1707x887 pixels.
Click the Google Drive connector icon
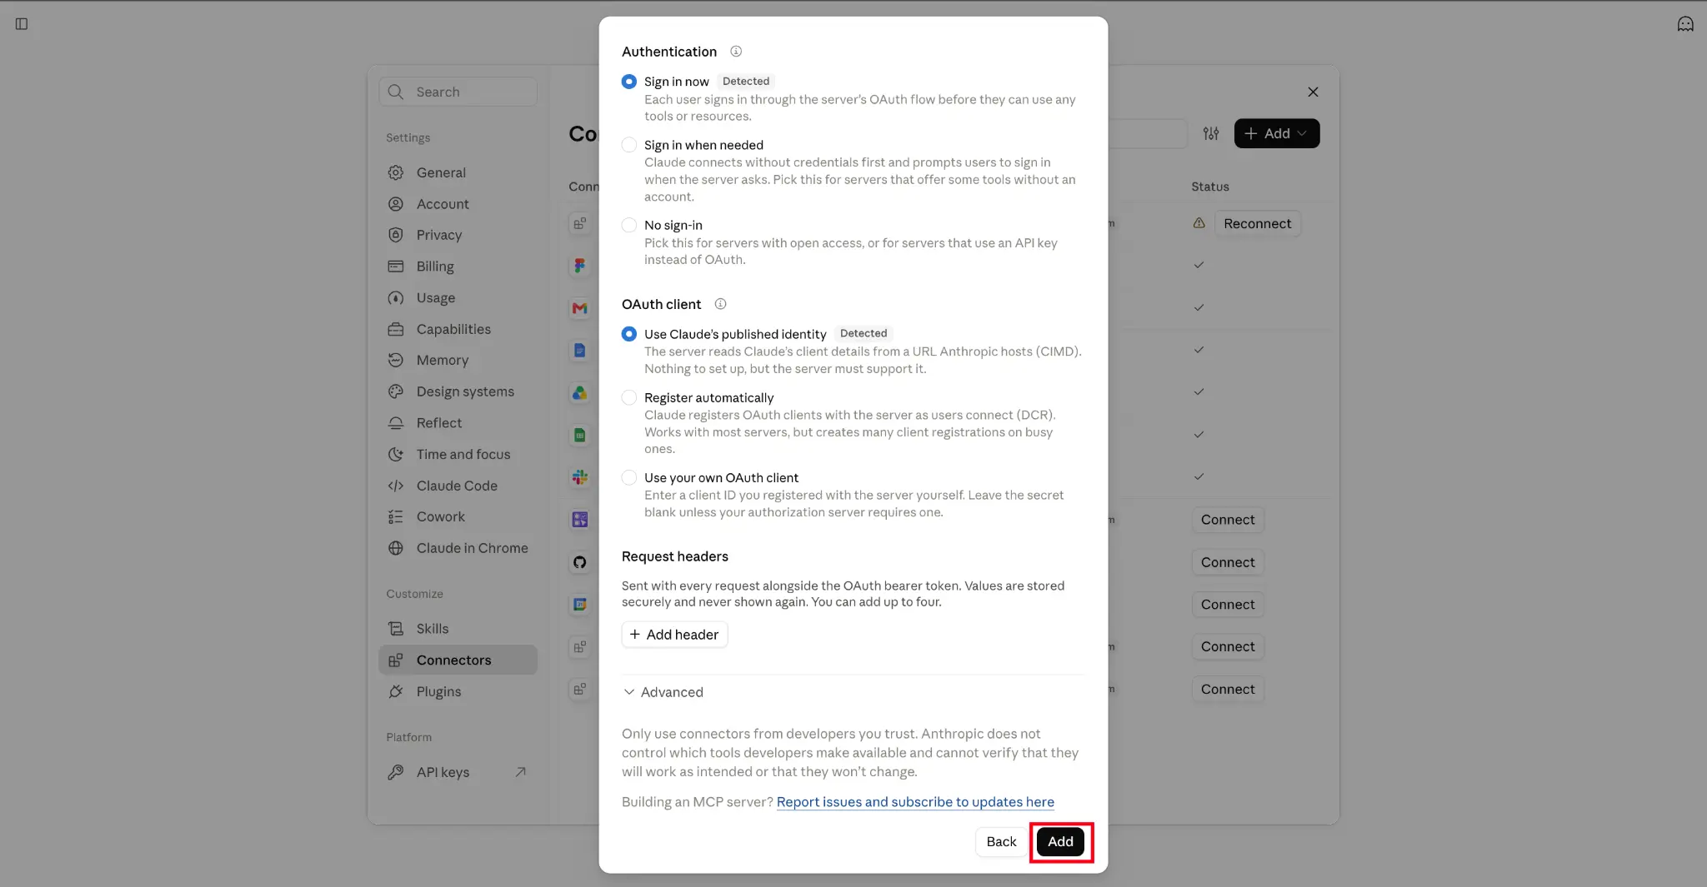[580, 392]
